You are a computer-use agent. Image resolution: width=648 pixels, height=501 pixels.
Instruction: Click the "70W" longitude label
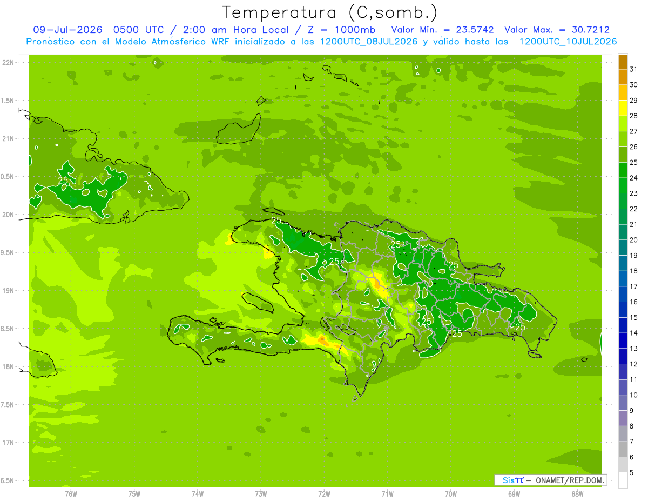click(451, 493)
